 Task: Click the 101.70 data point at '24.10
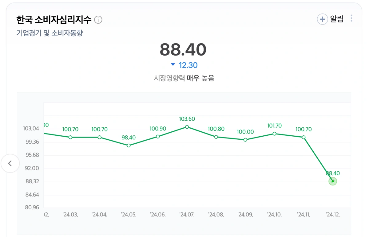click(x=274, y=134)
